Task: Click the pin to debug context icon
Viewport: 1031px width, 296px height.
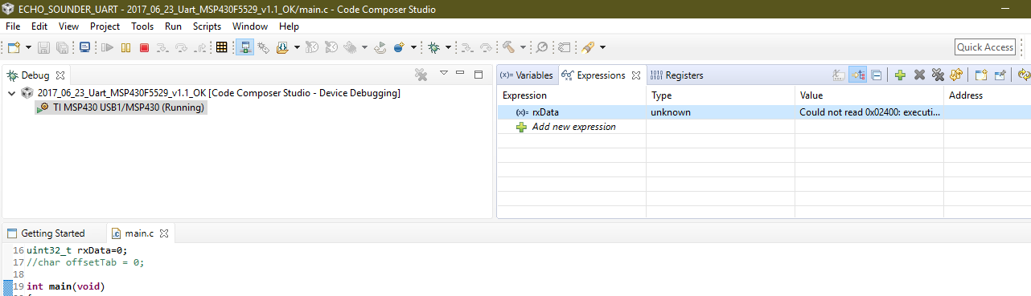Action: point(1000,75)
